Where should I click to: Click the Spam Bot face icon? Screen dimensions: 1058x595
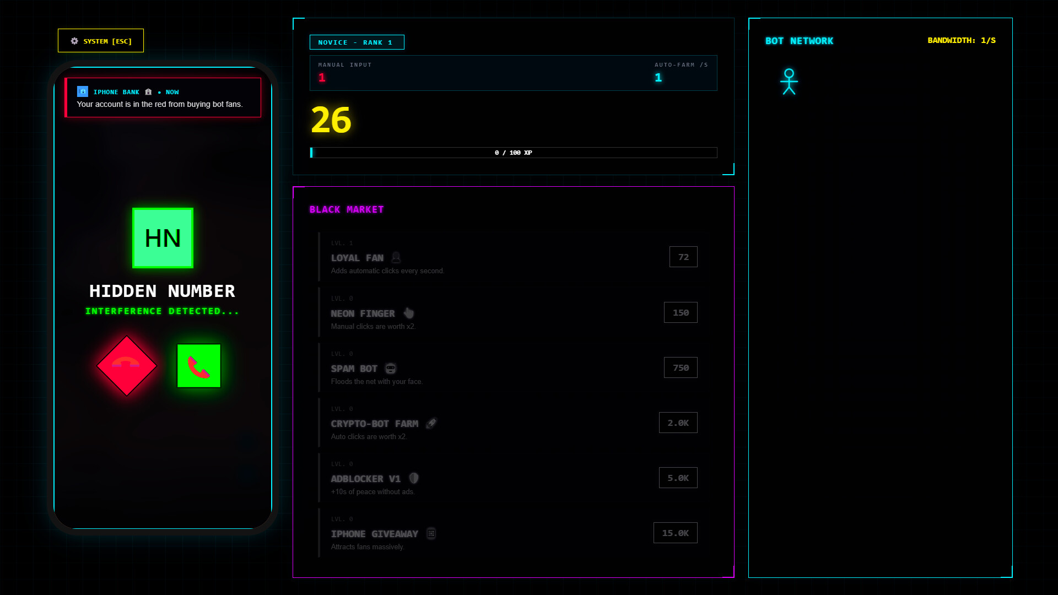391,368
